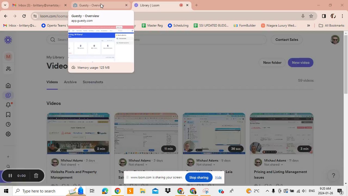The image size is (348, 196).
Task: Click the plus icon in the sidebar
Action: pos(8,157)
